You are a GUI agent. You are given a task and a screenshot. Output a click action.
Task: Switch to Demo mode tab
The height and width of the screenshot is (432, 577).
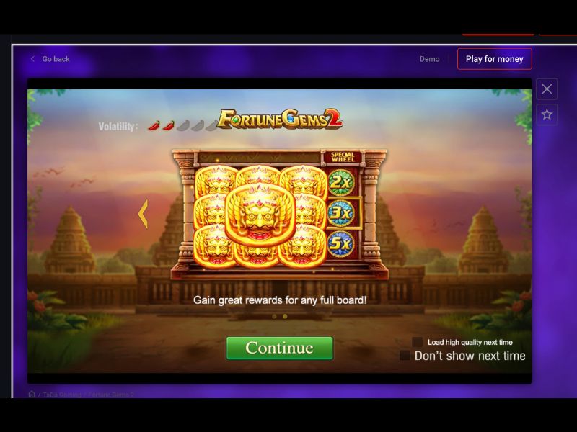[x=429, y=59]
